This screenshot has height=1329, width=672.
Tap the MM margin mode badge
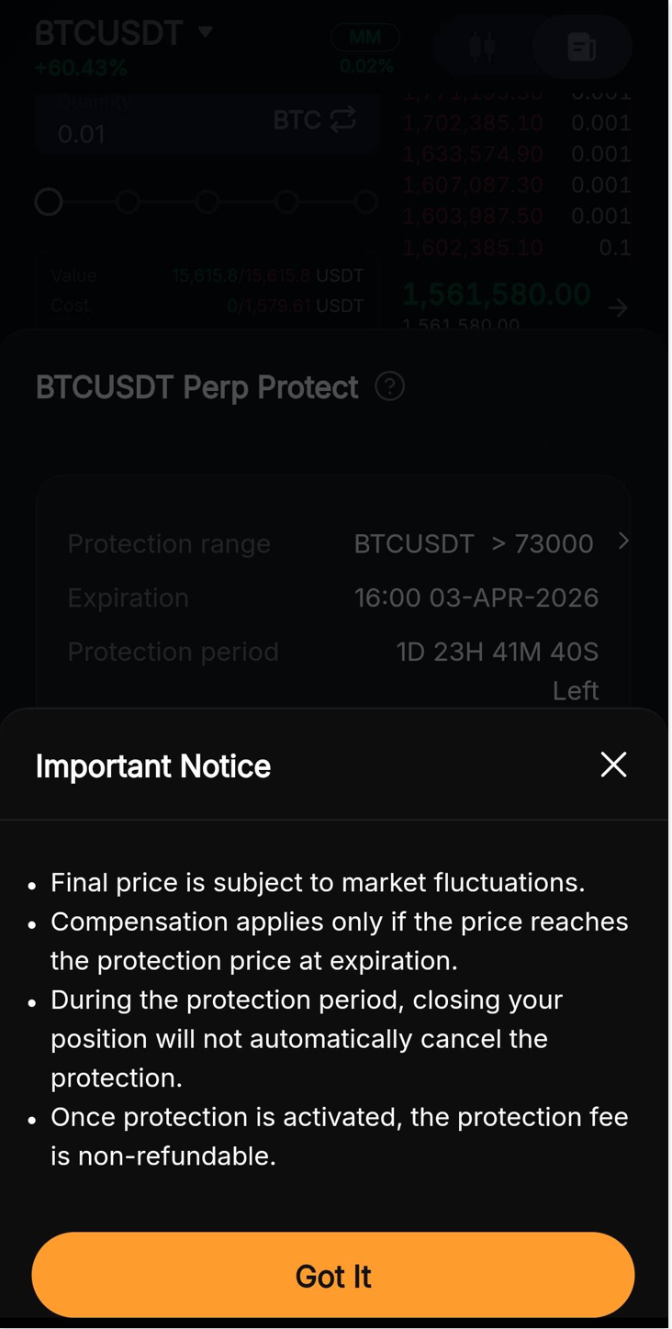pos(365,38)
